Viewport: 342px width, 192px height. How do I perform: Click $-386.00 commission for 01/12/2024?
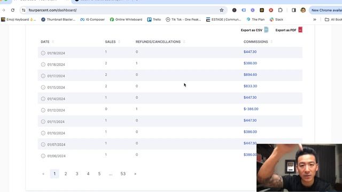251,109
